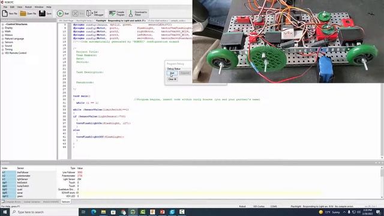Expand the Display tree node
Screen dimensions: 384x216
2,28
